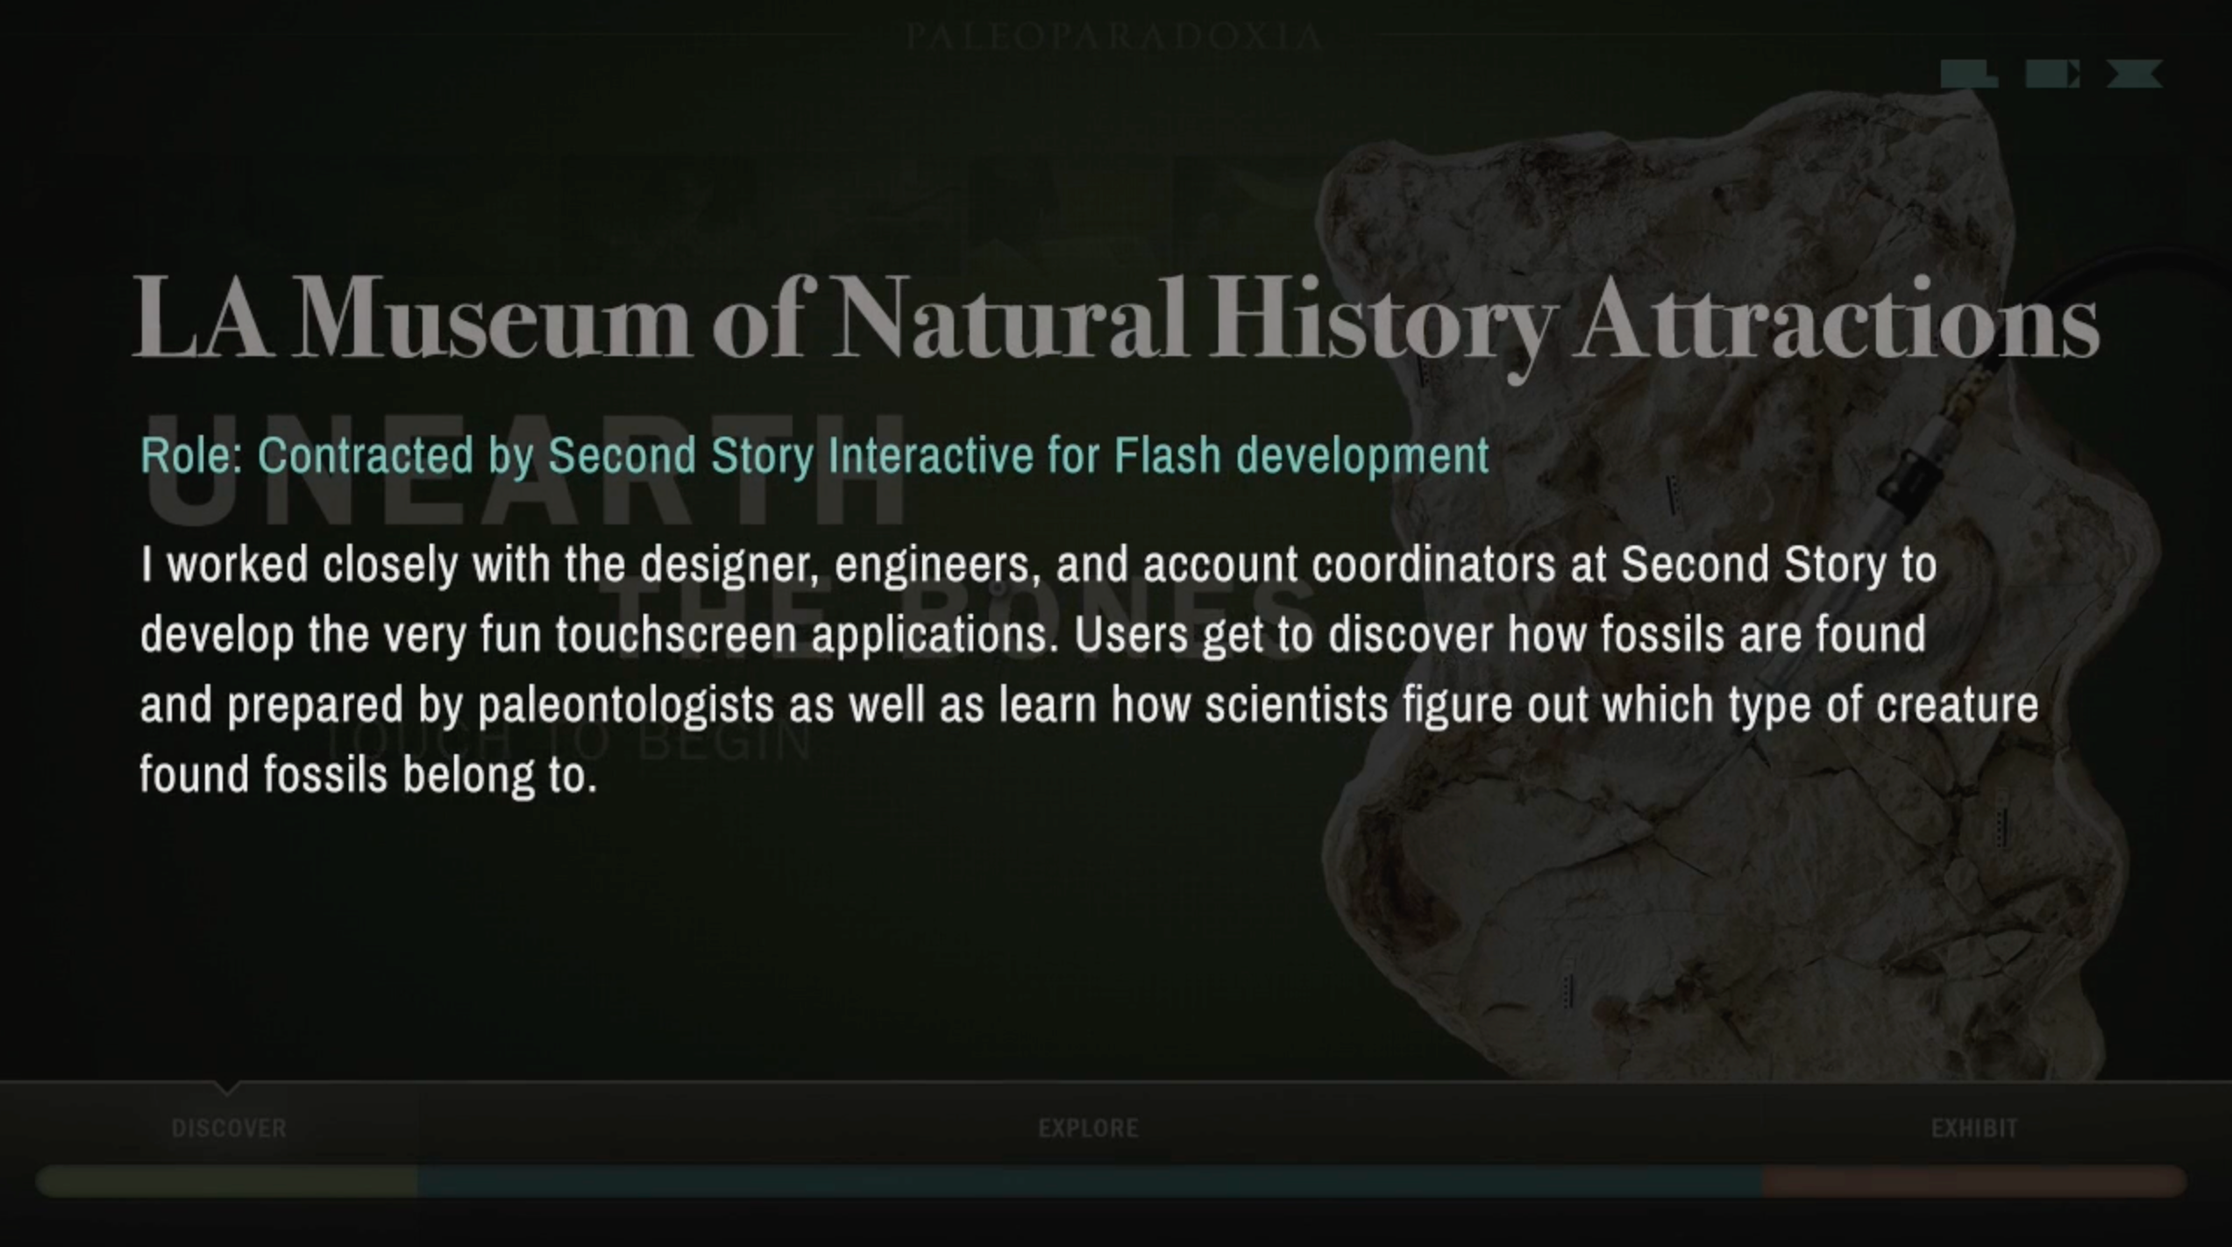Click the reddish Exhibit segment of the progress bar
This screenshot has width=2232, height=1247.
(x=1974, y=1181)
